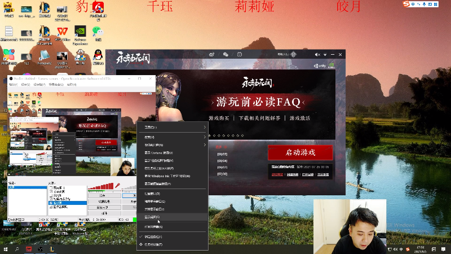451x254 pixels.
Task: Open the YY raccoon desktop shortcut
Action: tap(8, 9)
